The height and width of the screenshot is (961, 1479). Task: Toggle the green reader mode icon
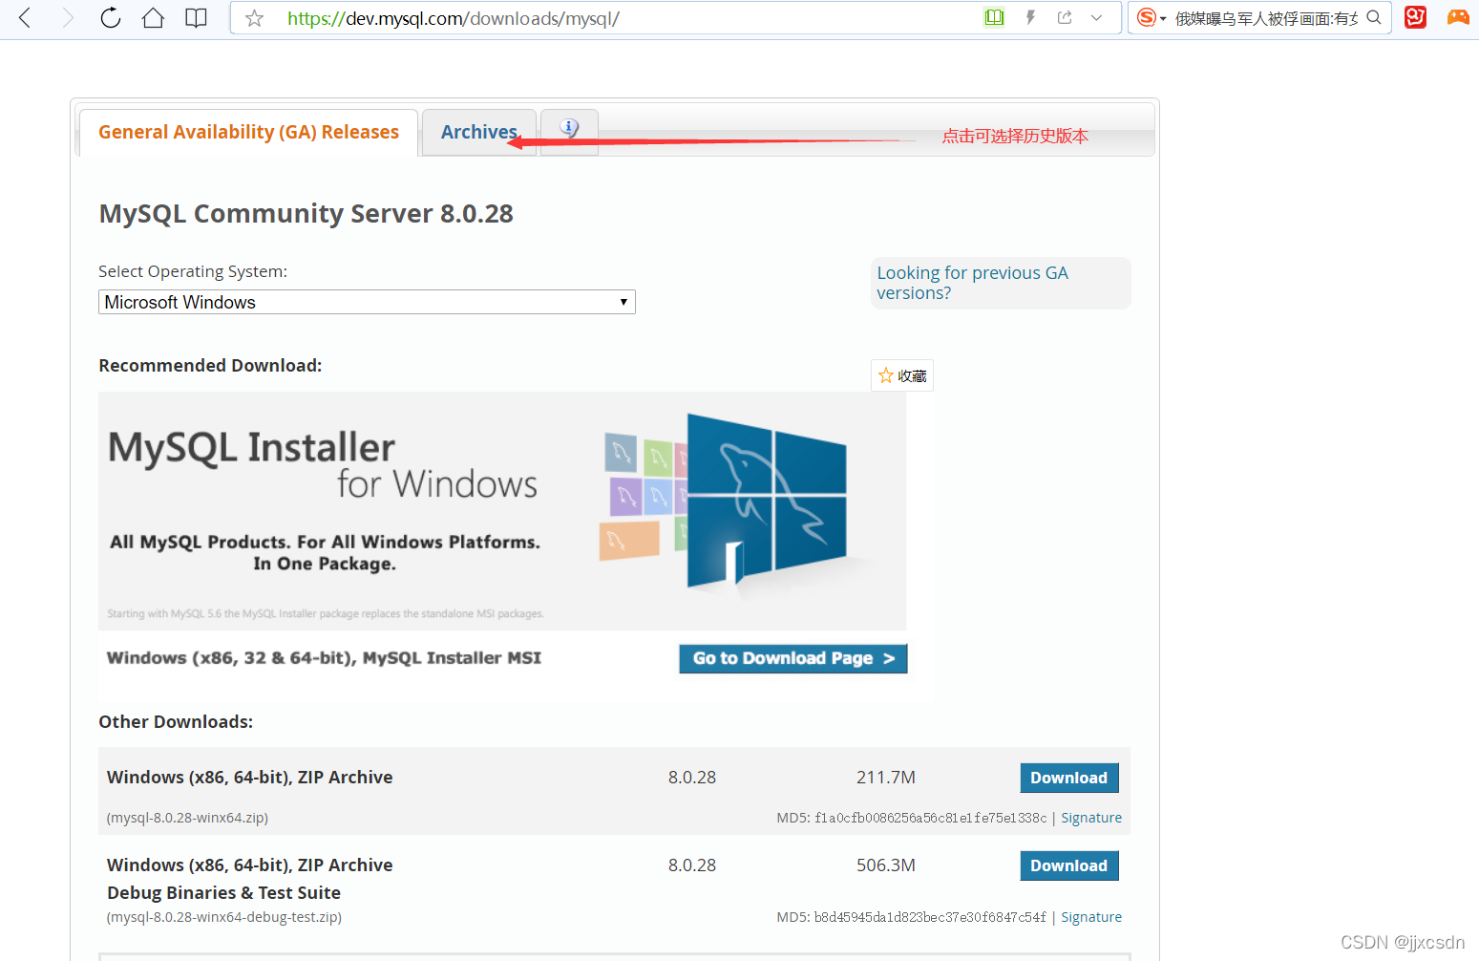pyautogui.click(x=994, y=17)
